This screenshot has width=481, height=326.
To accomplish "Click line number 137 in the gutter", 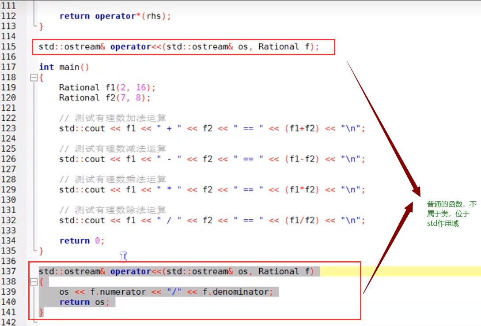I will pyautogui.click(x=9, y=271).
